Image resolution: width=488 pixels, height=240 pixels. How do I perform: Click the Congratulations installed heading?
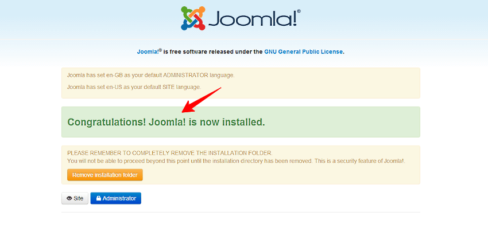pyautogui.click(x=166, y=122)
